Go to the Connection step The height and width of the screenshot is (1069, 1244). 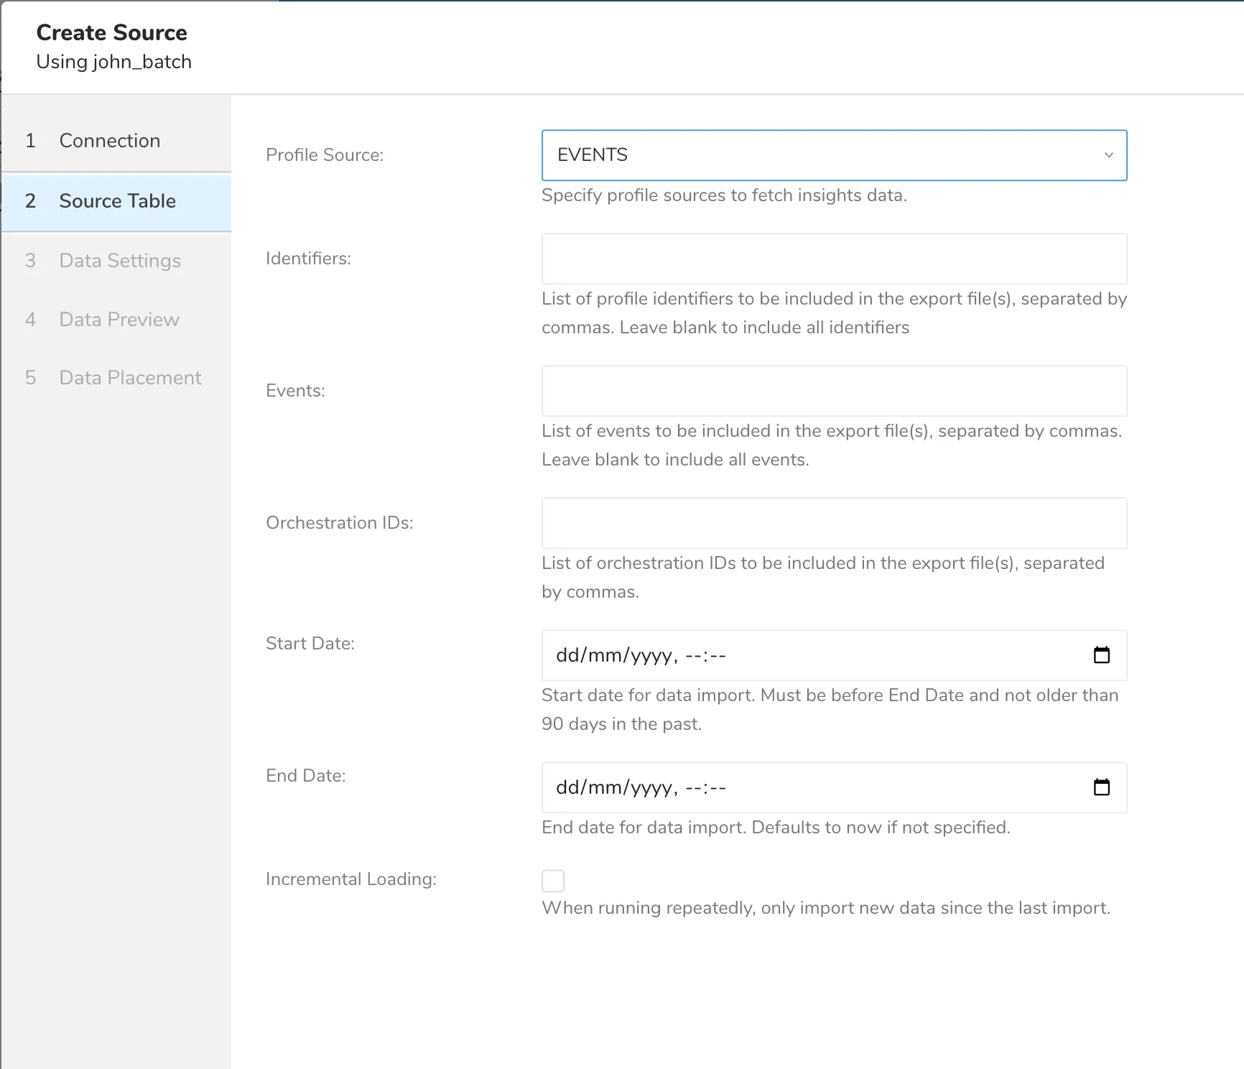click(116, 141)
